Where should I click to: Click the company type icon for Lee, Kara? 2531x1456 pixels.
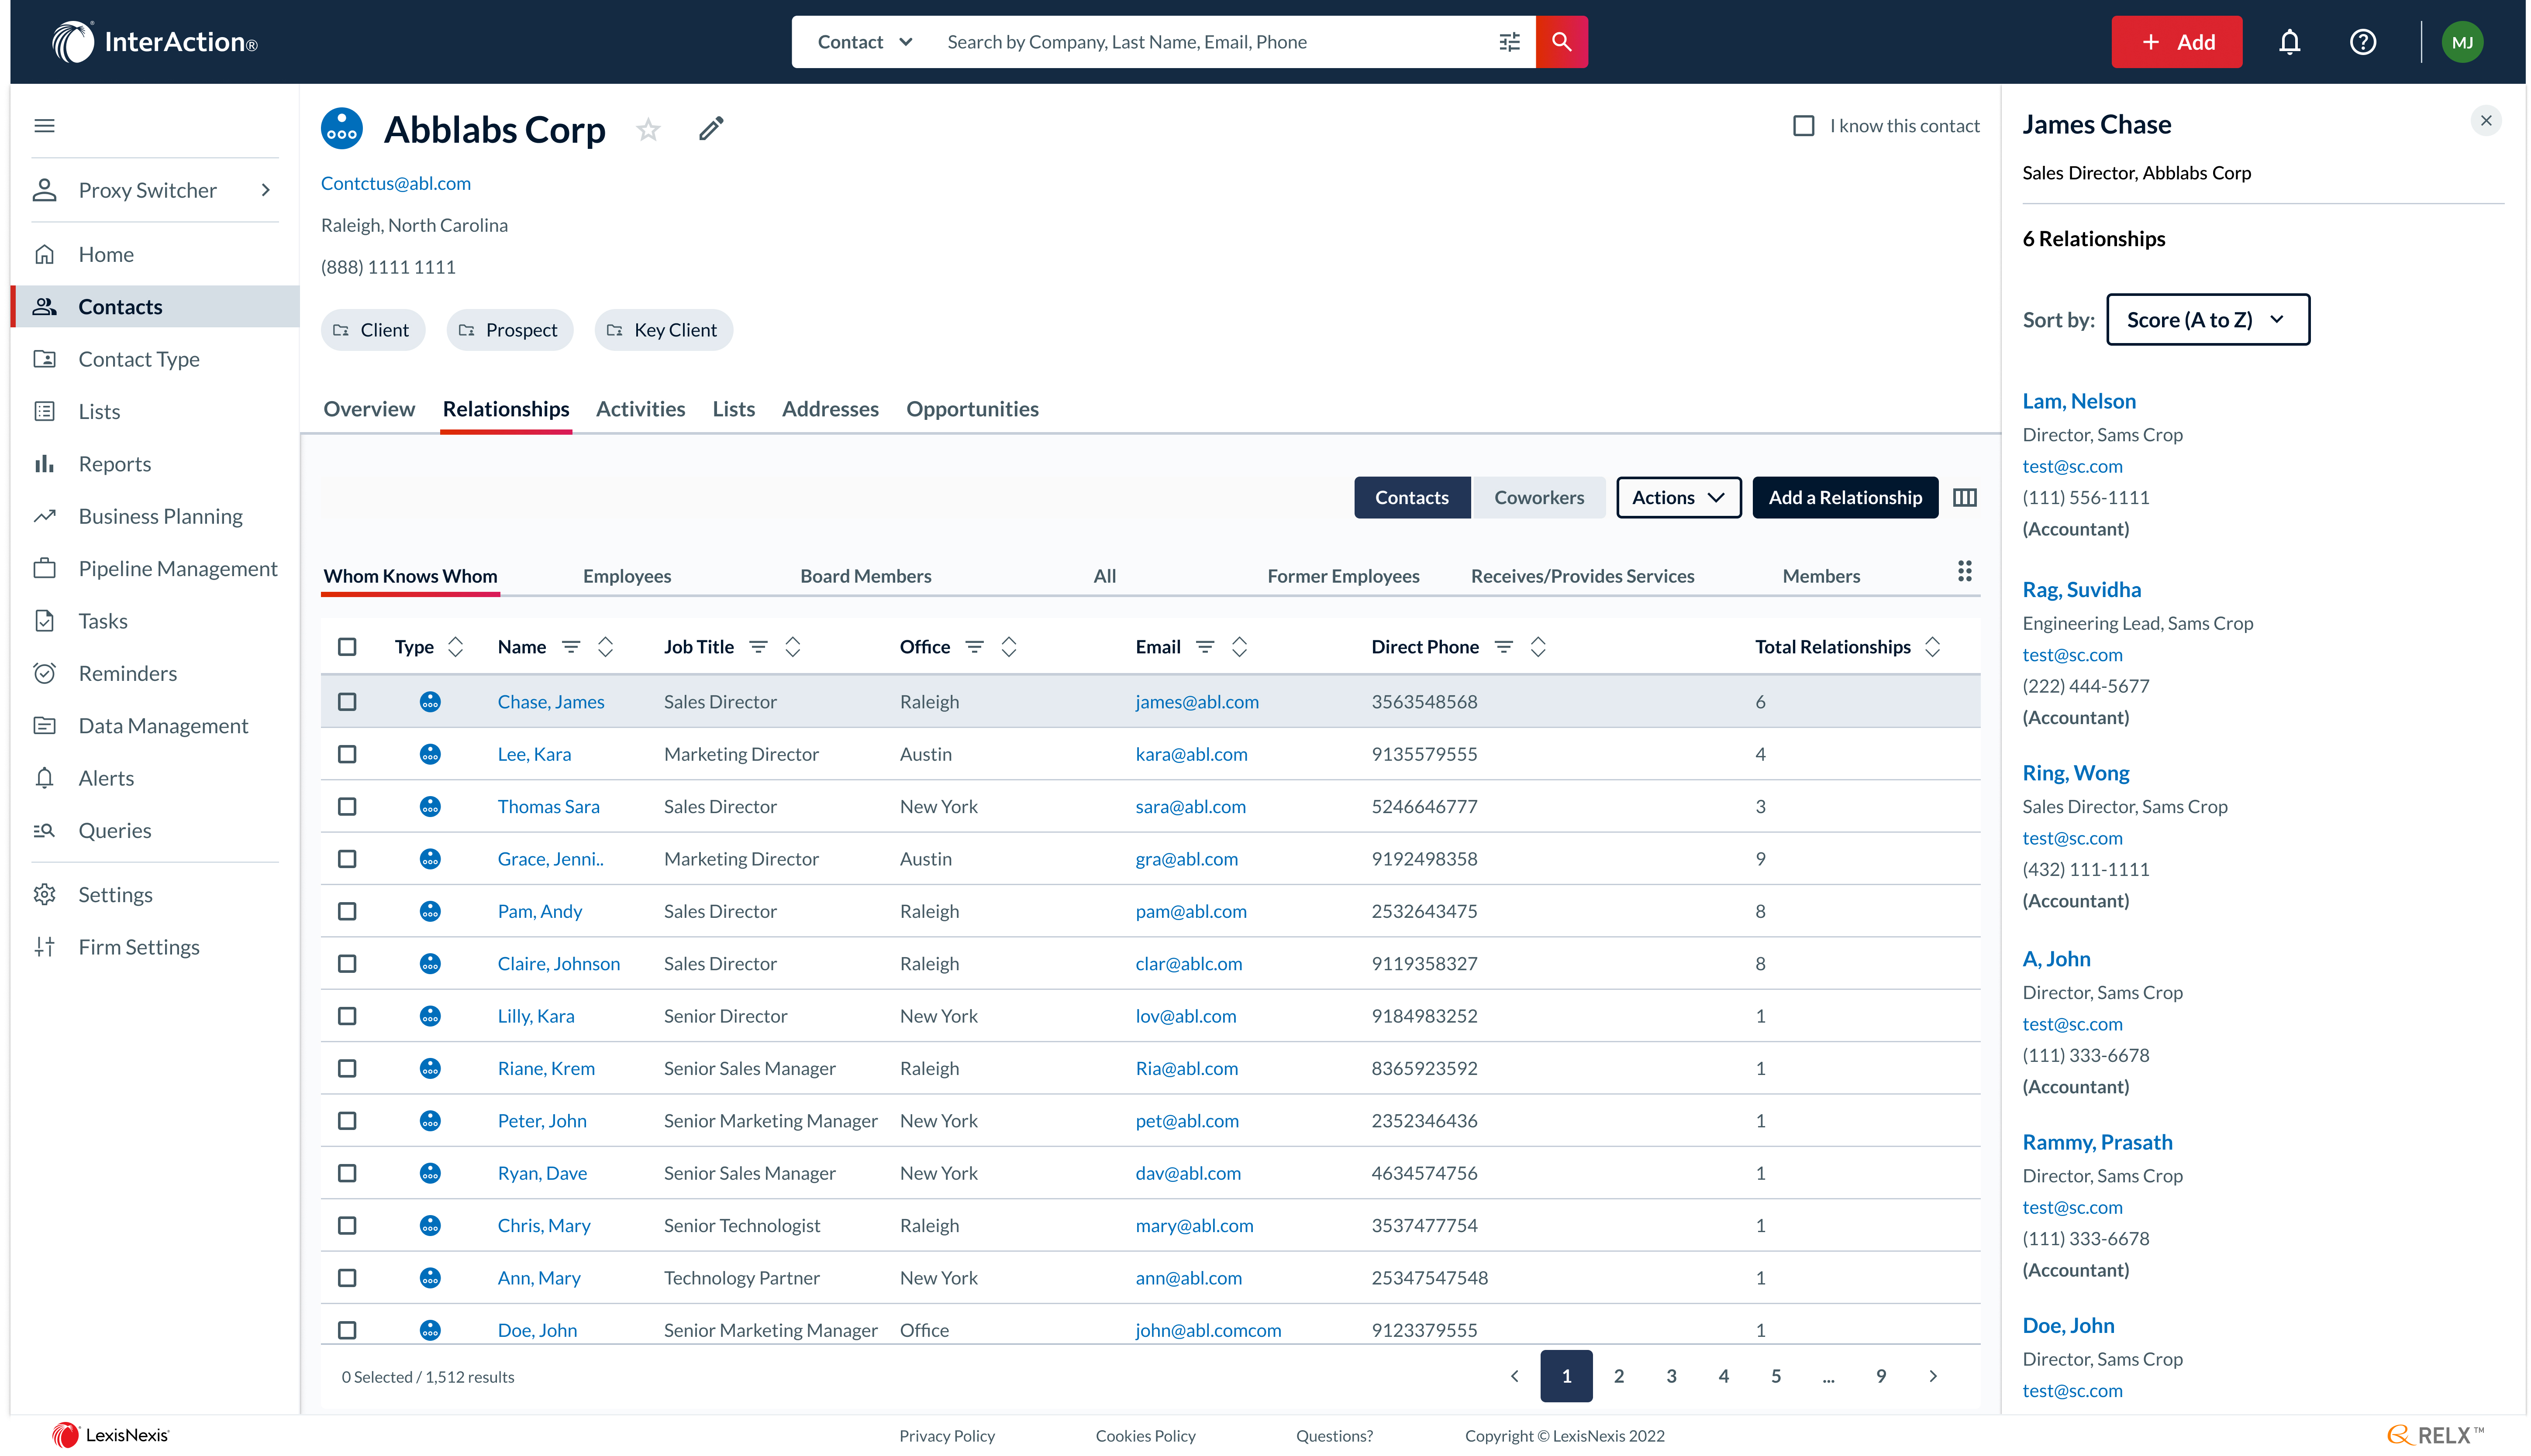point(430,754)
